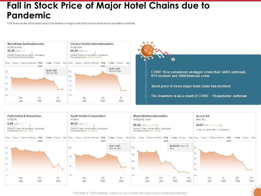Image resolution: width=261 pixels, height=196 pixels.
Task: Switch Hyatt chart to 1 Day view
Action: [70, 138]
